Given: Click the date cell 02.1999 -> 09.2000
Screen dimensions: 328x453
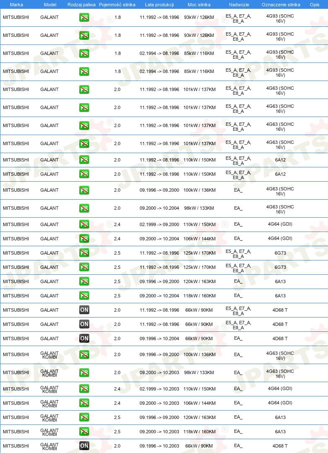Looking at the screenshot, I should point(159,224).
